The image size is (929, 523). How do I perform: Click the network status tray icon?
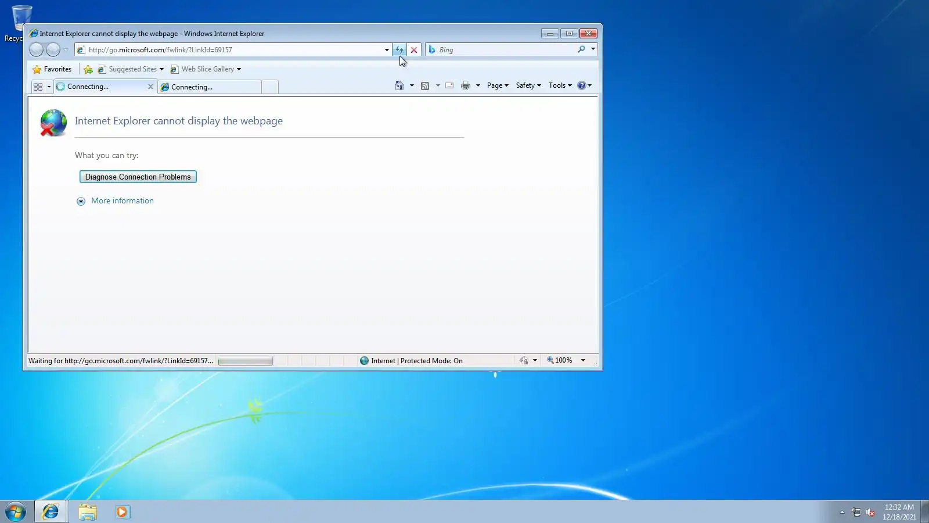[856, 512]
